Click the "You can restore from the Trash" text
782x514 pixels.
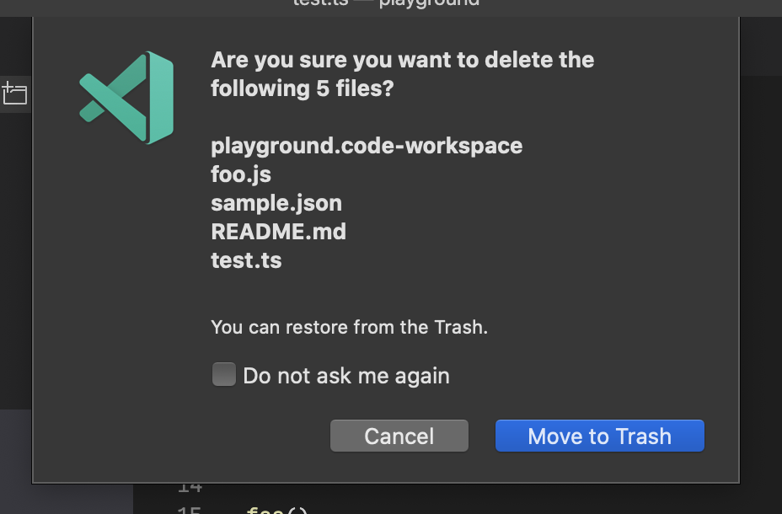[x=348, y=327]
